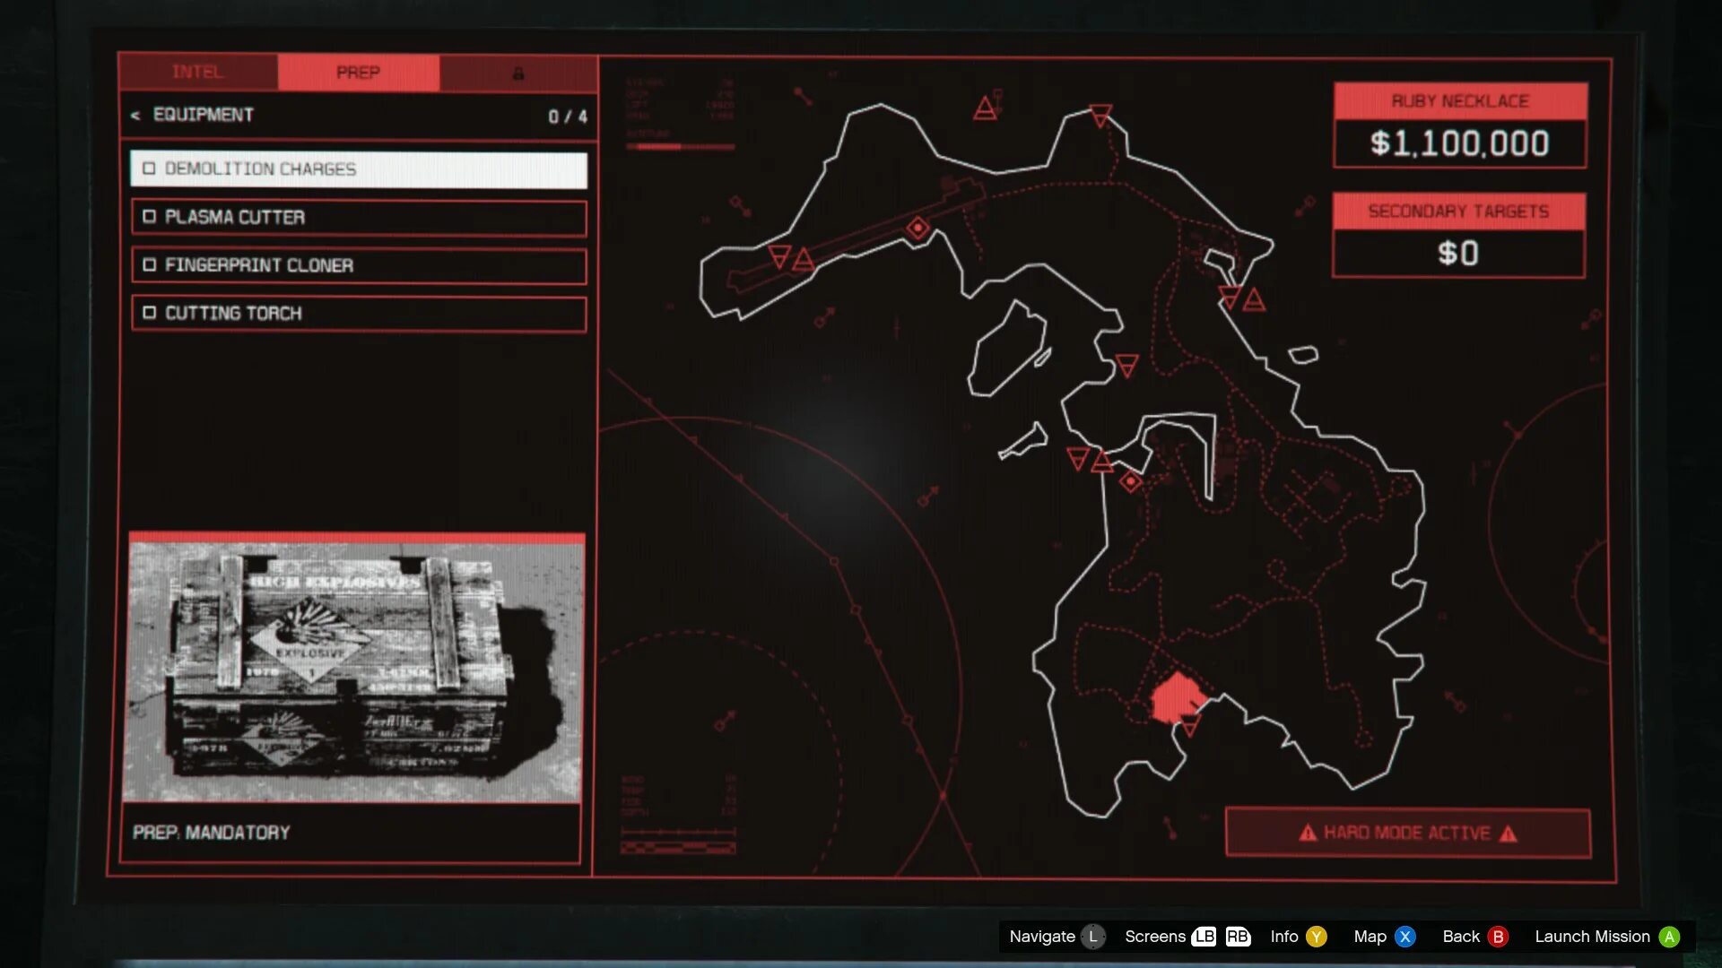Click the down-triangle marker at north peninsula tip
Image resolution: width=1722 pixels, height=968 pixels.
[1100, 116]
